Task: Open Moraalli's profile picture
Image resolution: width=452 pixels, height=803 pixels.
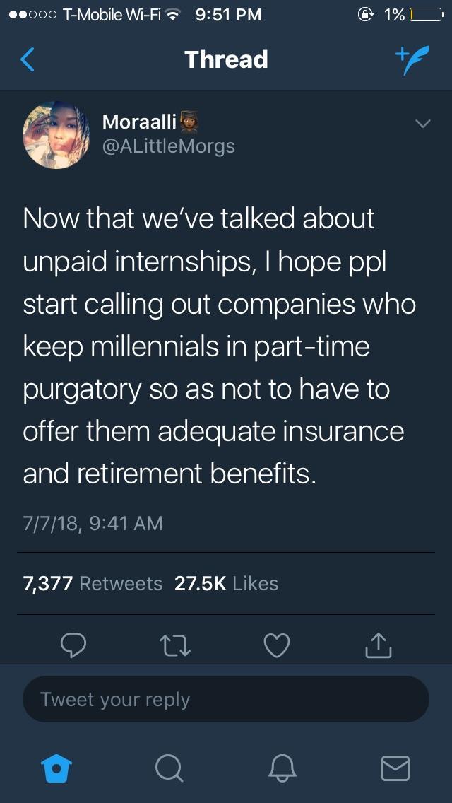Action: [56, 134]
